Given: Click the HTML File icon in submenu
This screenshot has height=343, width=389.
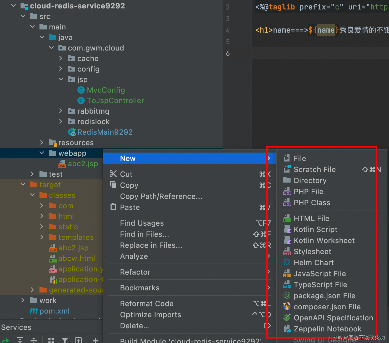Looking at the screenshot, I should (287, 218).
